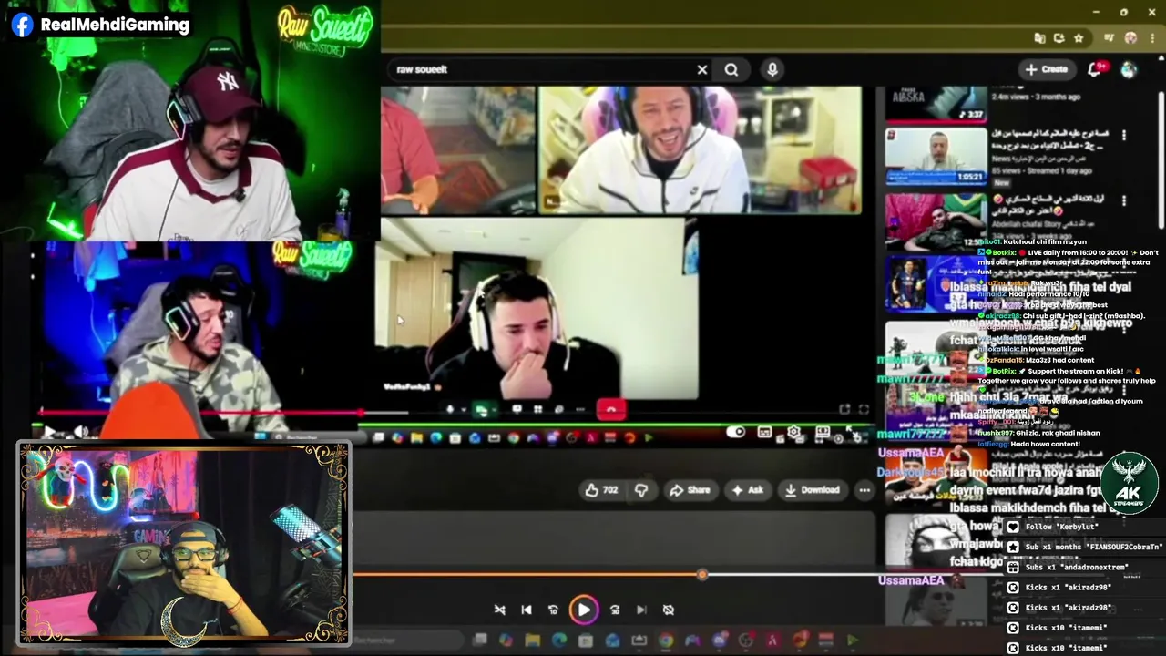The height and width of the screenshot is (656, 1166).
Task: Open the options menu for the Abdellah chafai Story video
Action: pos(1123,200)
